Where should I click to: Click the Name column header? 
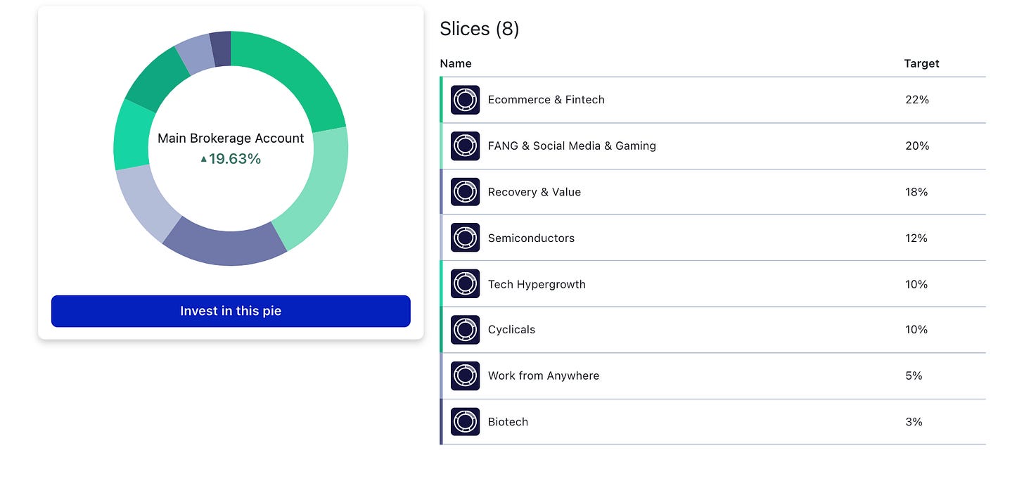456,63
